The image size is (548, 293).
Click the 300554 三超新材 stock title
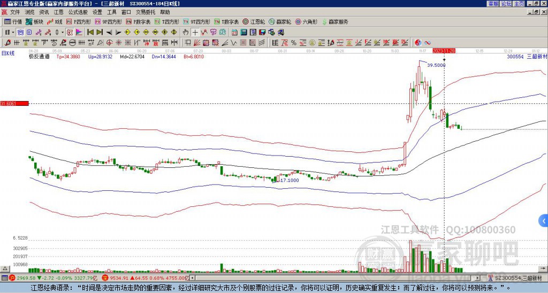tap(527, 56)
